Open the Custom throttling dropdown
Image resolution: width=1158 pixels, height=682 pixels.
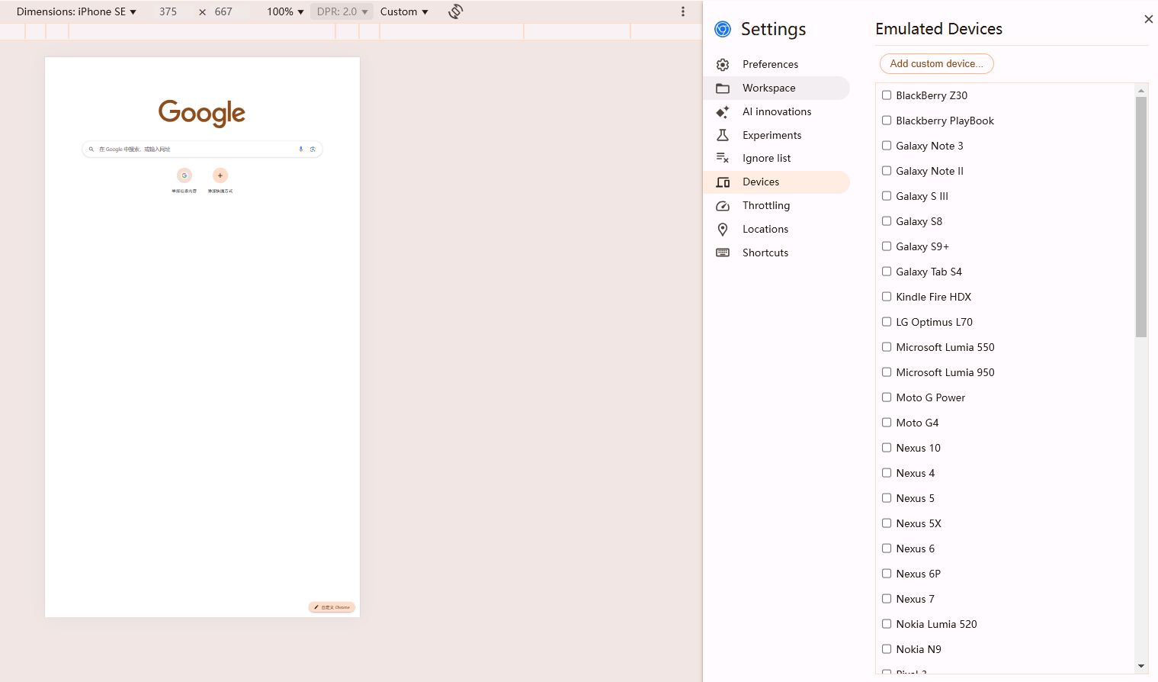[404, 11]
